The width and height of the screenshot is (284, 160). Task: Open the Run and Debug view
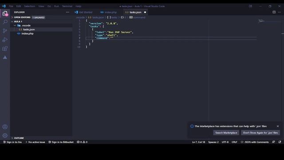(5, 40)
